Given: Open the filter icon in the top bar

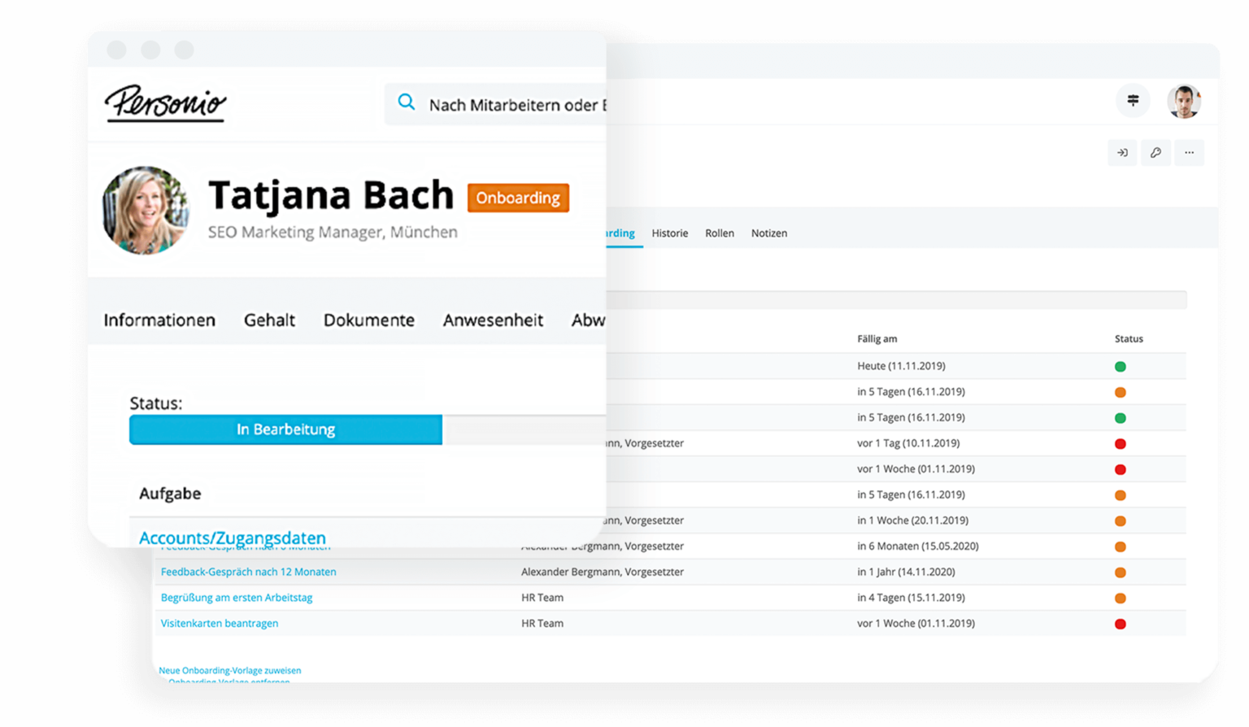Looking at the screenshot, I should point(1134,100).
